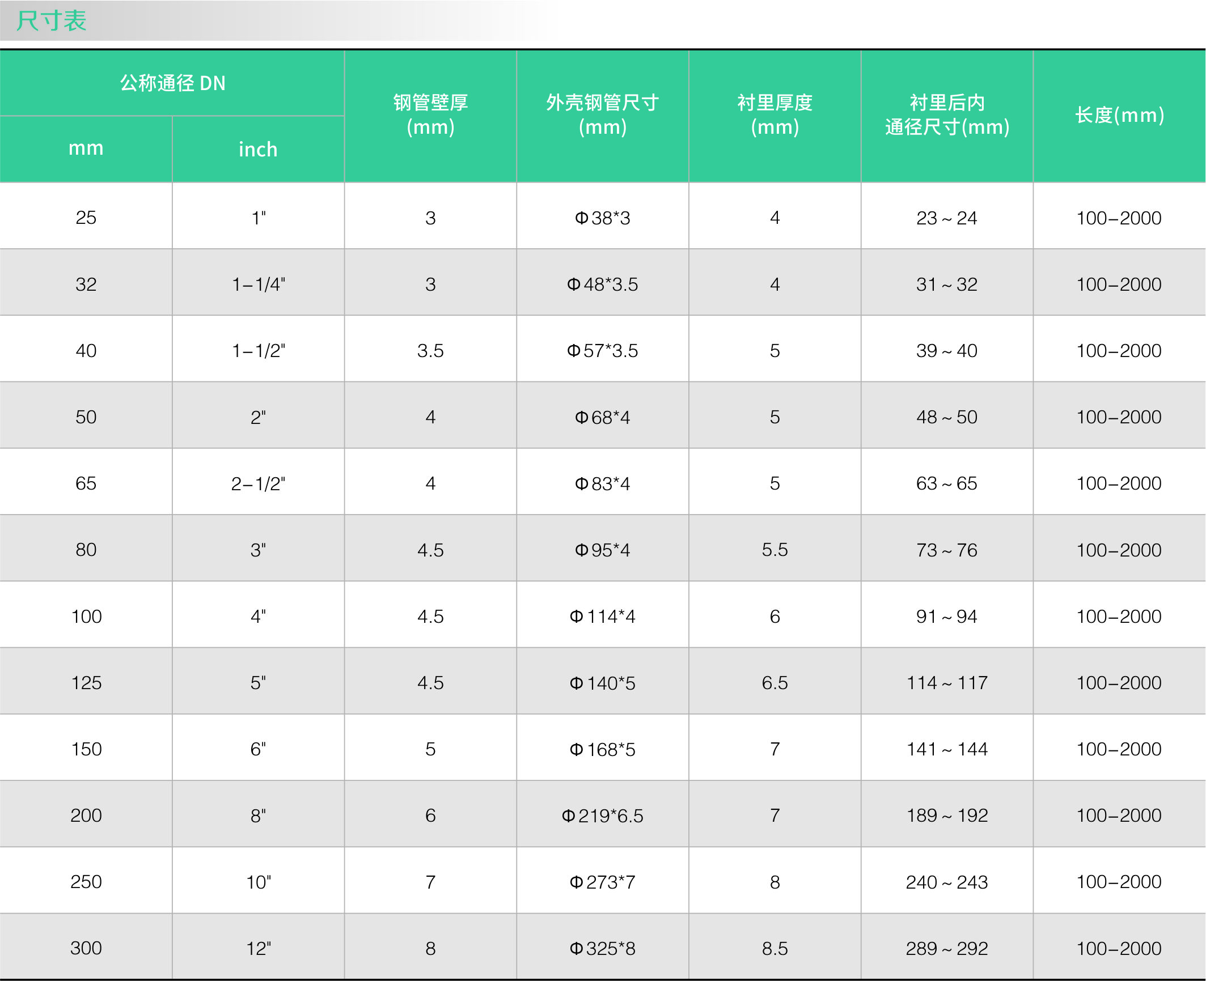This screenshot has width=1206, height=981.
Task: Select the 公称通径 DN header cell
Action: tap(172, 83)
